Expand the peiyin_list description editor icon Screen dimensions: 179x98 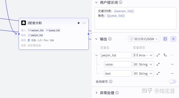pos(158,55)
